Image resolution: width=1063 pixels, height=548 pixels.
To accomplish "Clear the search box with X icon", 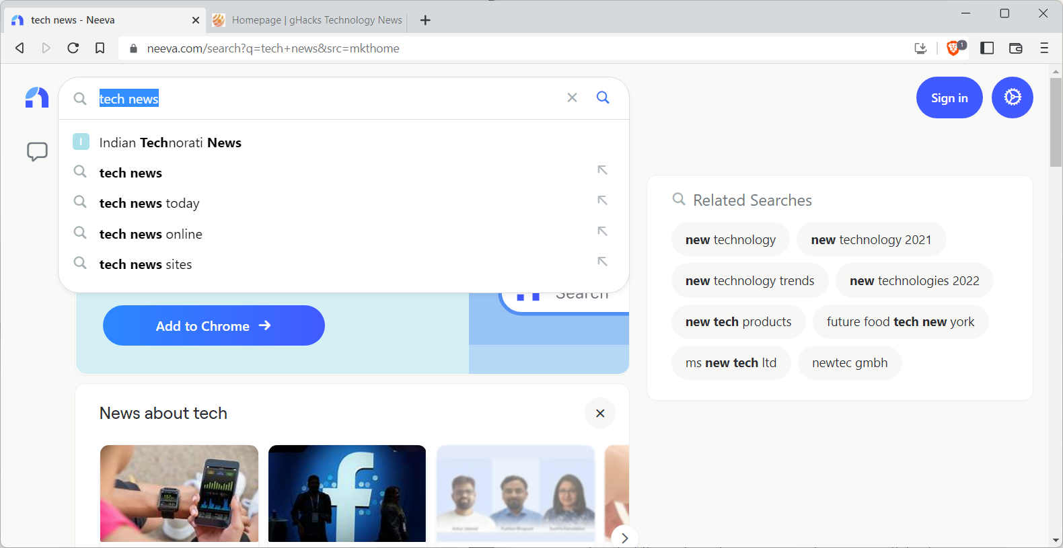I will pos(572,97).
